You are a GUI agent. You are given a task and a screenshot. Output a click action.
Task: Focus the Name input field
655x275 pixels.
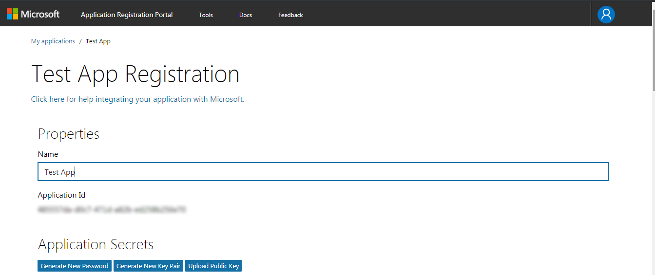coord(324,172)
